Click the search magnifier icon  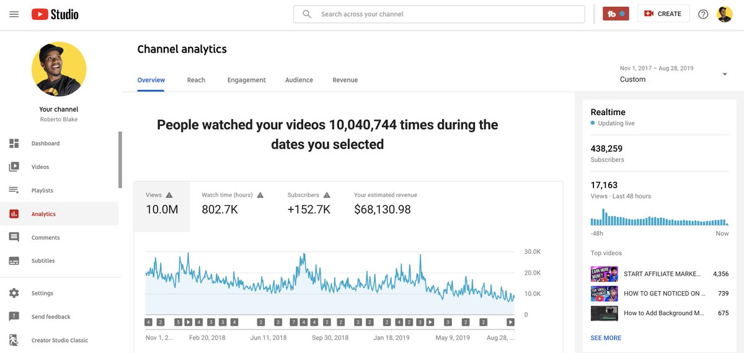click(x=307, y=14)
